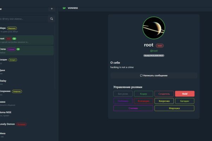Open the root conversation in the chat list

[x=27, y=40]
